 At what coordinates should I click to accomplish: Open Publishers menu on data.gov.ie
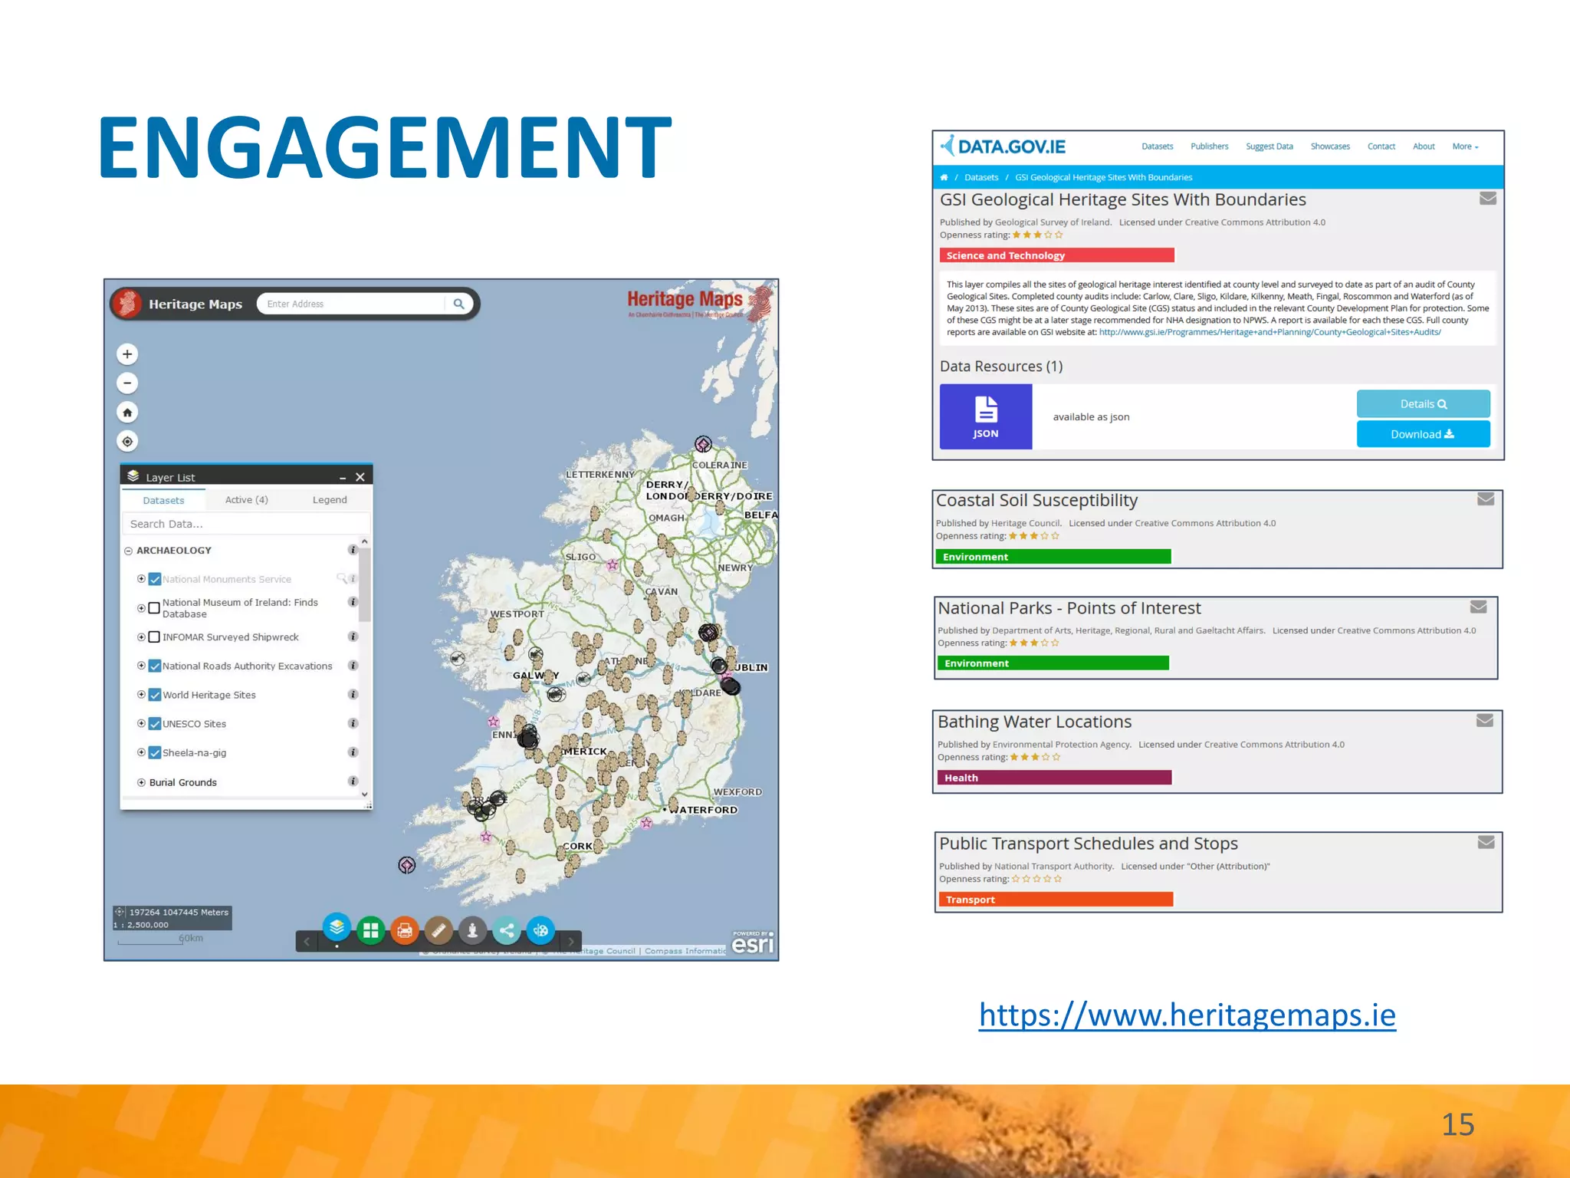point(1209,146)
